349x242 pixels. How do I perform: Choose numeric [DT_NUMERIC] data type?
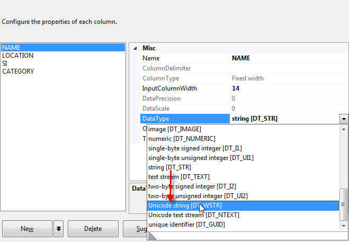tap(182, 139)
